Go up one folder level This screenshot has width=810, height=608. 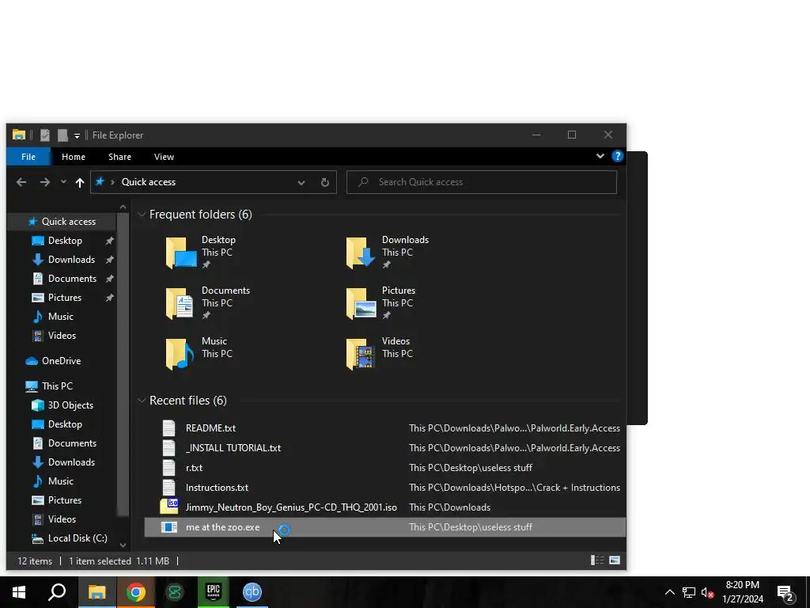point(80,182)
